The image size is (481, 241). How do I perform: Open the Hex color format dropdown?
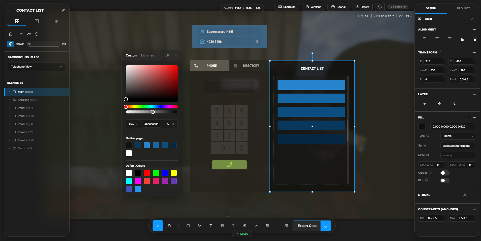133,124
